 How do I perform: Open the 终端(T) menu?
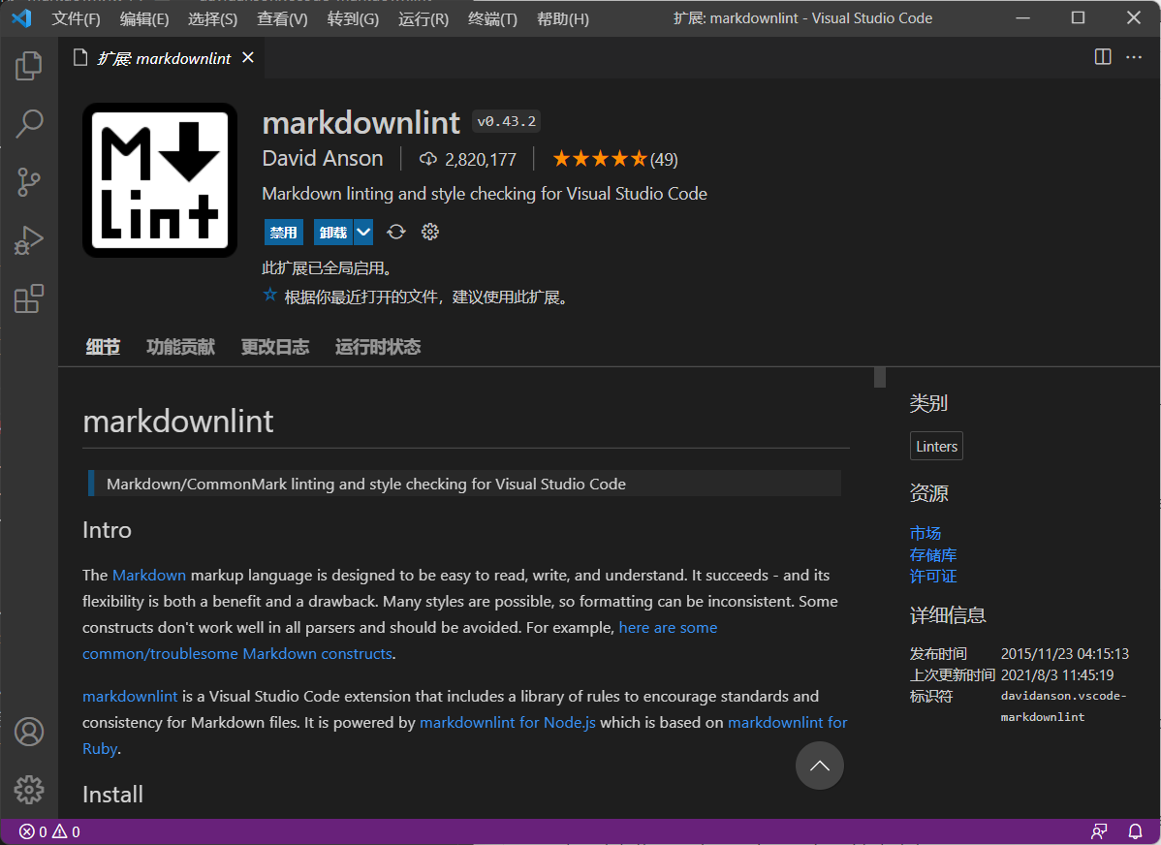coord(492,18)
